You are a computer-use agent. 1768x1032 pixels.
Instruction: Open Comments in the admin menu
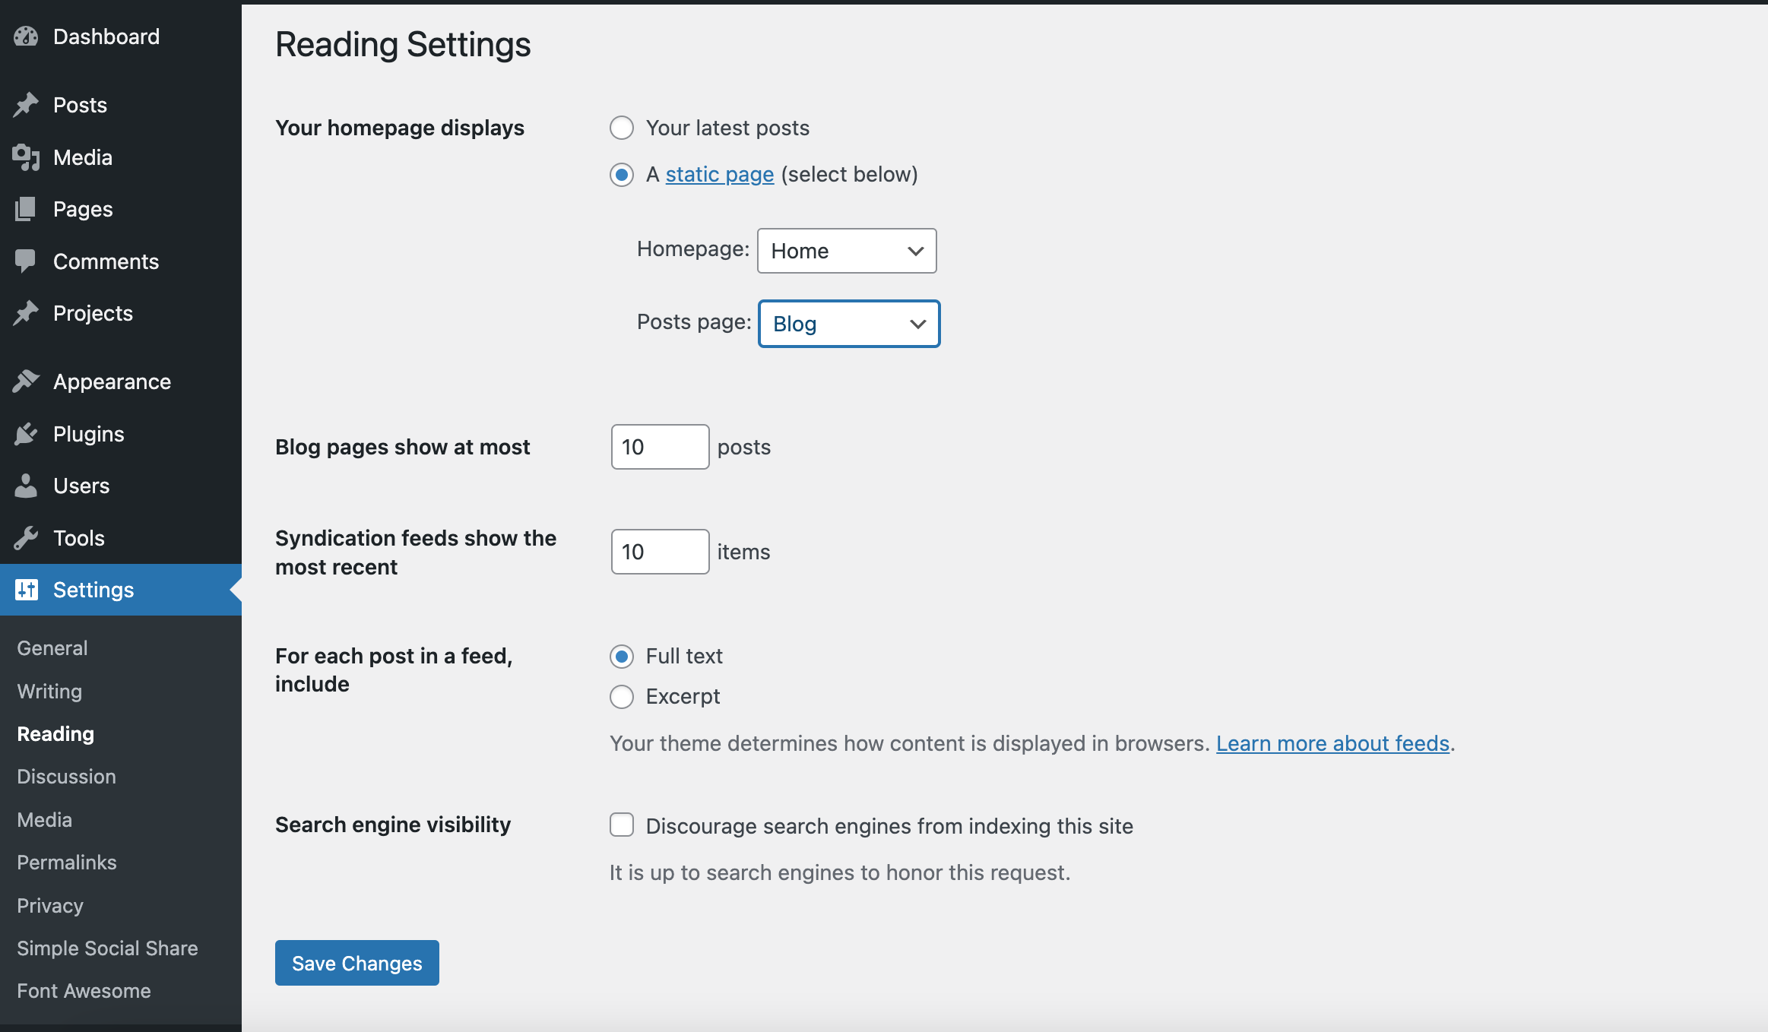click(x=121, y=261)
